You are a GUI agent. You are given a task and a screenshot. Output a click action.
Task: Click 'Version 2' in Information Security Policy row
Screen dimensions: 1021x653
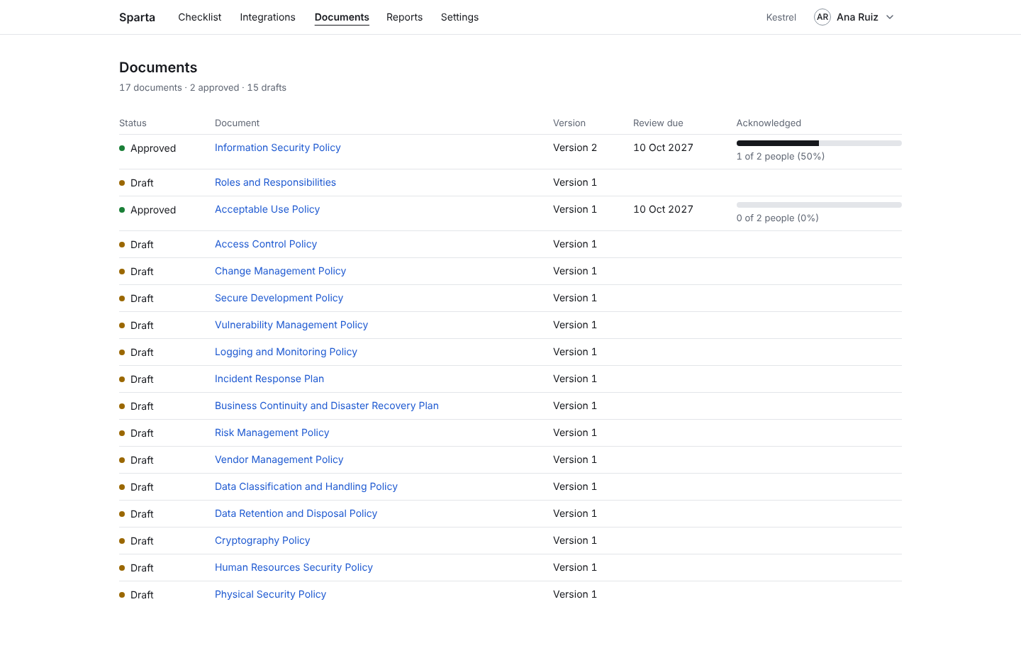pos(575,147)
